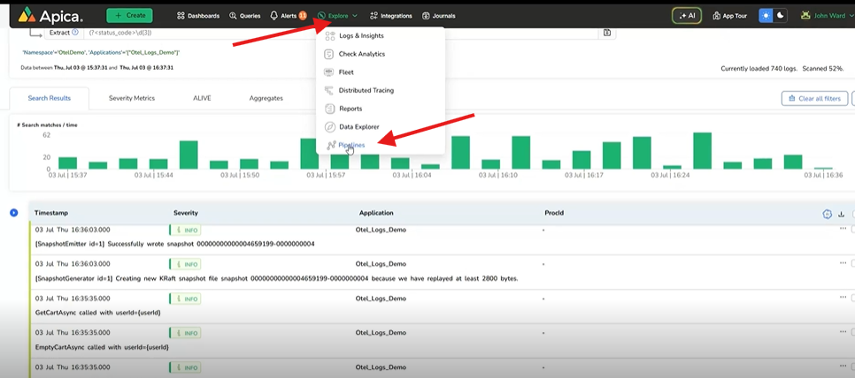Open three-dot menu on first log row
Viewport: 855px width, 378px height.
[x=843, y=229]
